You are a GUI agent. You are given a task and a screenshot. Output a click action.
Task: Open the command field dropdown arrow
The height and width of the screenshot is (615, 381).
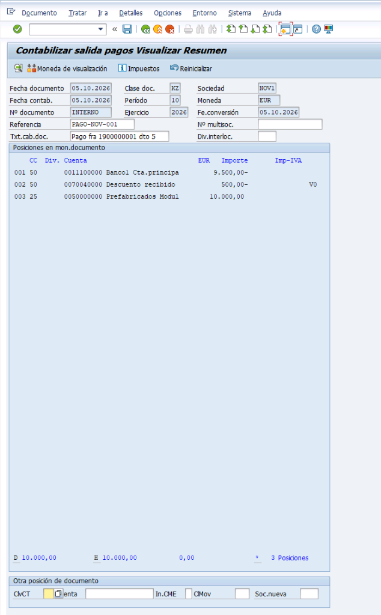tap(100, 29)
